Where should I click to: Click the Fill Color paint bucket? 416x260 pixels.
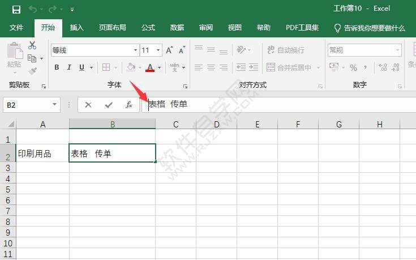(x=131, y=67)
